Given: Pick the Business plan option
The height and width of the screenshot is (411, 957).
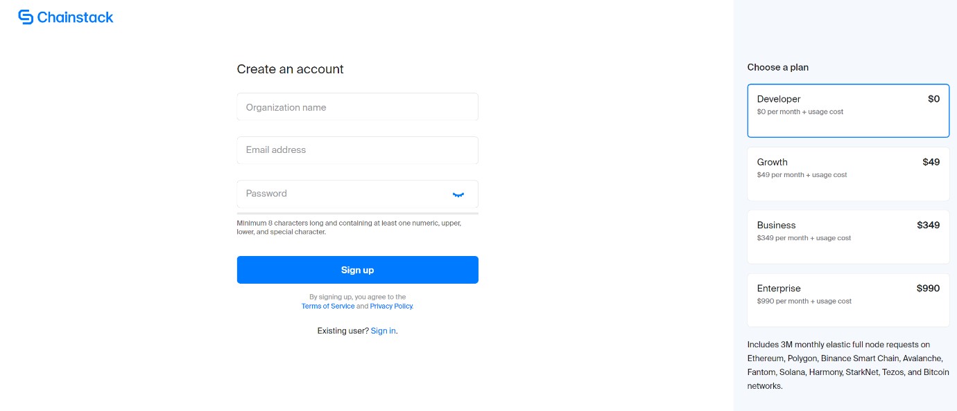Looking at the screenshot, I should coord(847,237).
